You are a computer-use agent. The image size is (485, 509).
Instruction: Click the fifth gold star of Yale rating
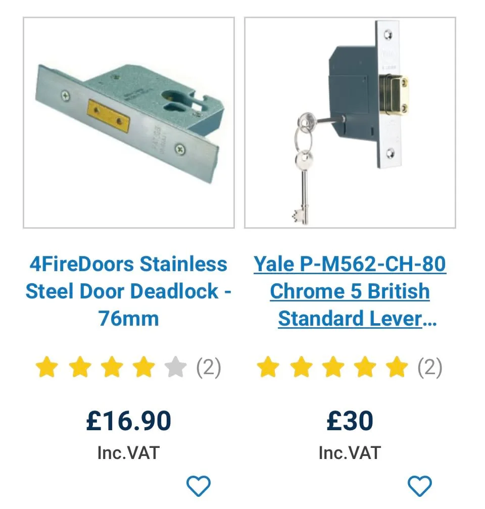point(397,367)
